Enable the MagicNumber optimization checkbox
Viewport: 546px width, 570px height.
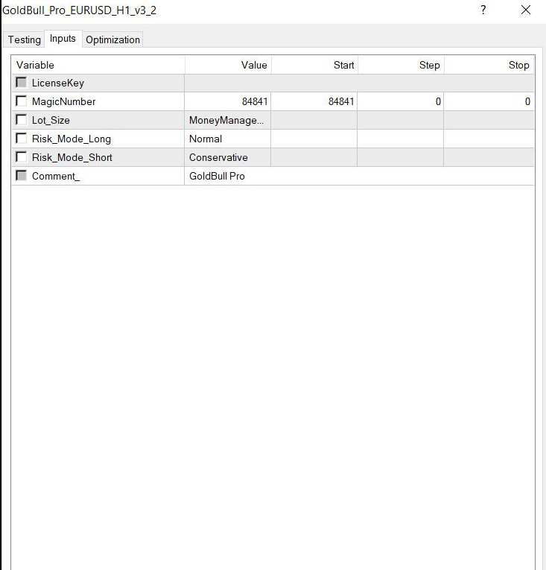21,101
